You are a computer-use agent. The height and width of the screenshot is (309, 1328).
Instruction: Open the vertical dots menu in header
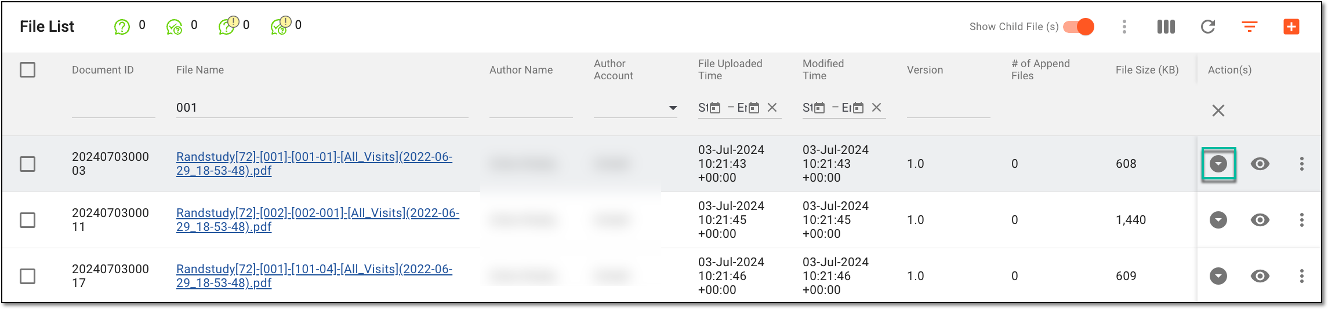pos(1124,27)
